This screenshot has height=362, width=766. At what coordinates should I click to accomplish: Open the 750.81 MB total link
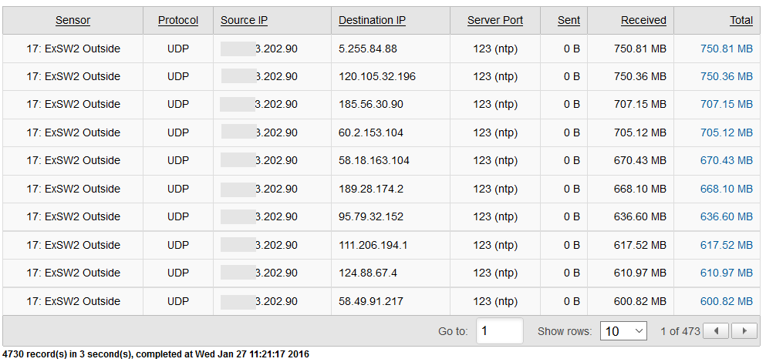726,49
